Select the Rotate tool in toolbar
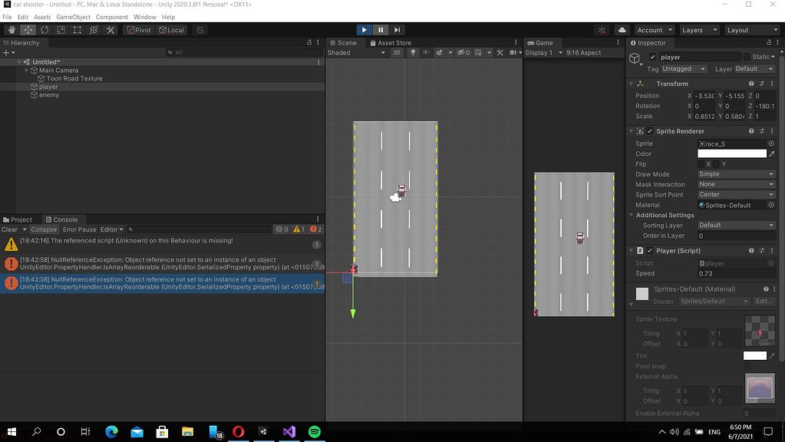This screenshot has width=785, height=442. (45, 30)
